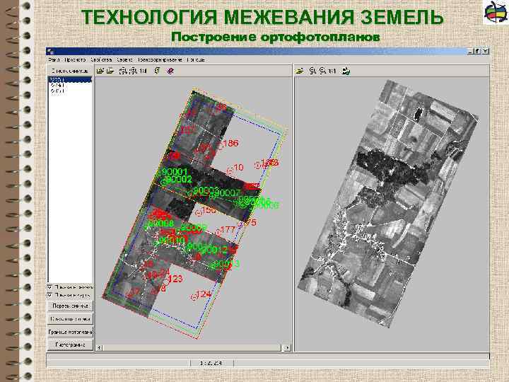Click control point label 177
509x382 pixels.
228,229
